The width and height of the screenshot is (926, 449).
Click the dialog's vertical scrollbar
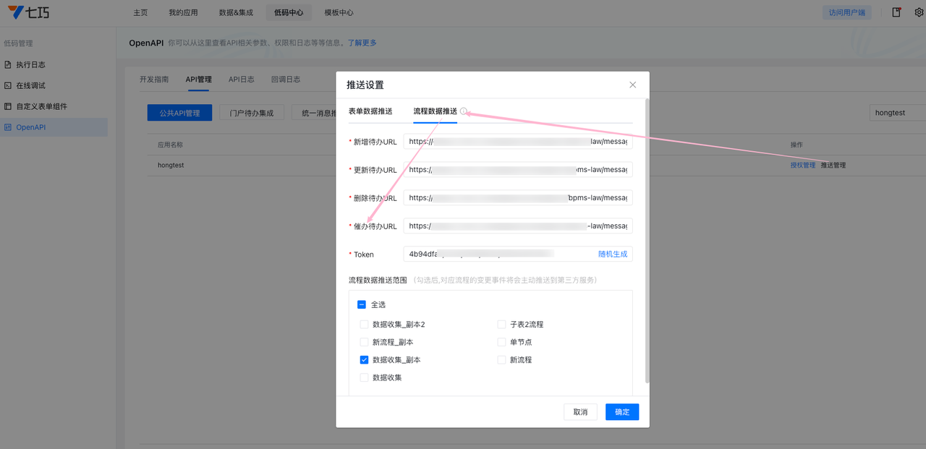tap(646, 239)
